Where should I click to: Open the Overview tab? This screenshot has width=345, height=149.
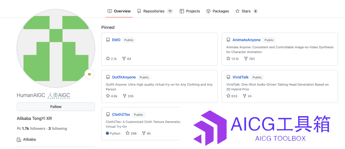119,11
